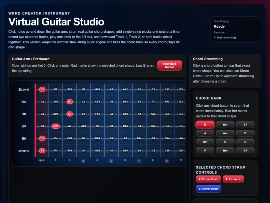
Task: Play the highlighted B2 on the A string
Action: [70, 102]
